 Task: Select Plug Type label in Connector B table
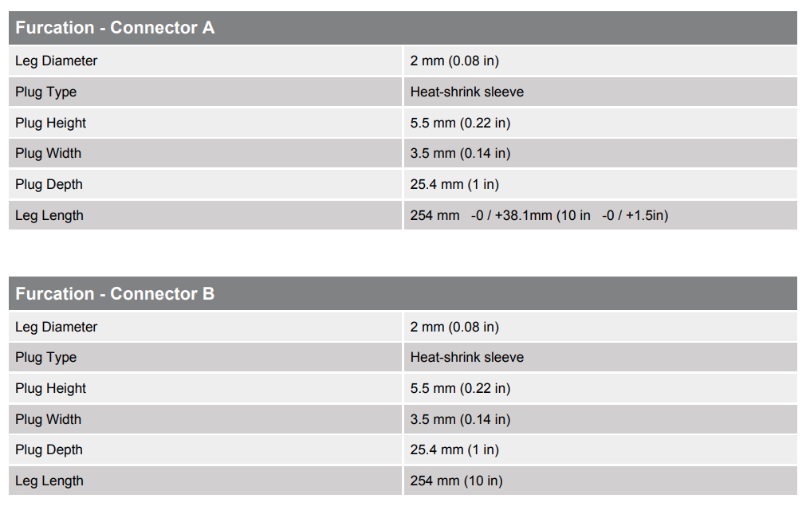[46, 357]
